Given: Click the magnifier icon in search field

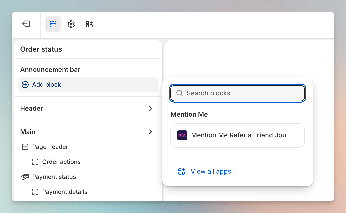Looking at the screenshot, I should (x=180, y=93).
